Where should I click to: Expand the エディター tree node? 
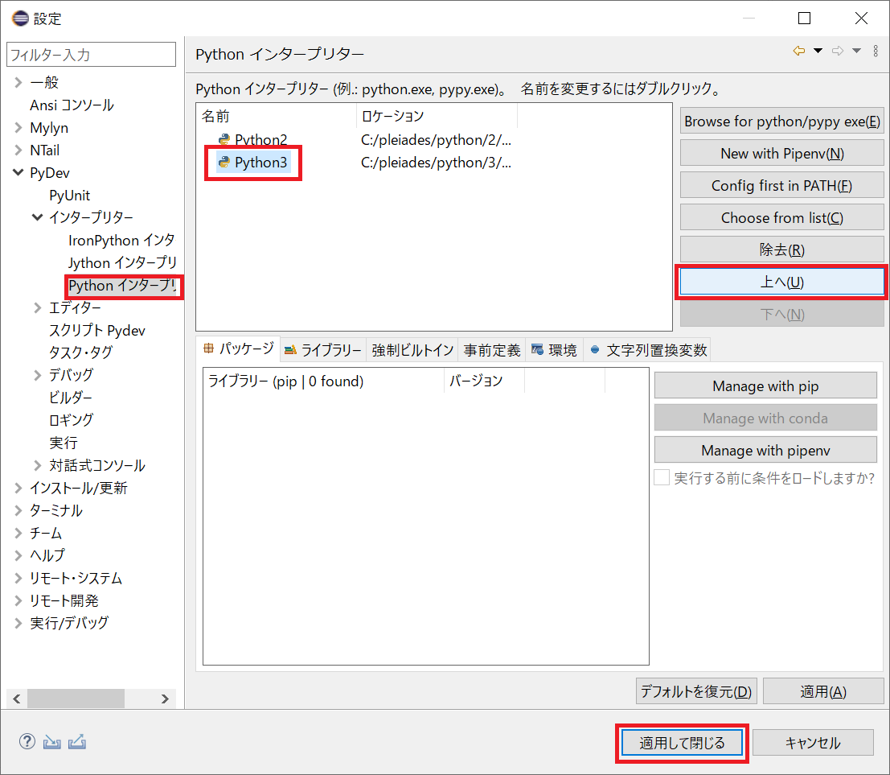[38, 307]
